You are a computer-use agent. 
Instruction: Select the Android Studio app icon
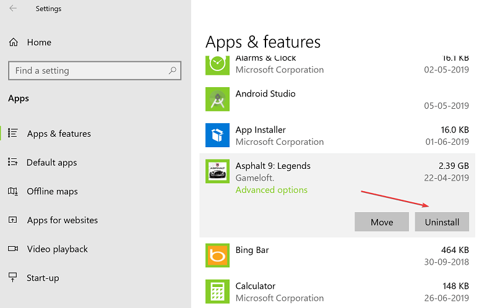217,99
